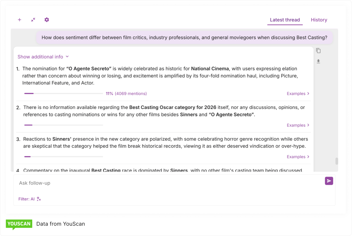
Task: Copy the response with the copy icon
Action: (318, 51)
